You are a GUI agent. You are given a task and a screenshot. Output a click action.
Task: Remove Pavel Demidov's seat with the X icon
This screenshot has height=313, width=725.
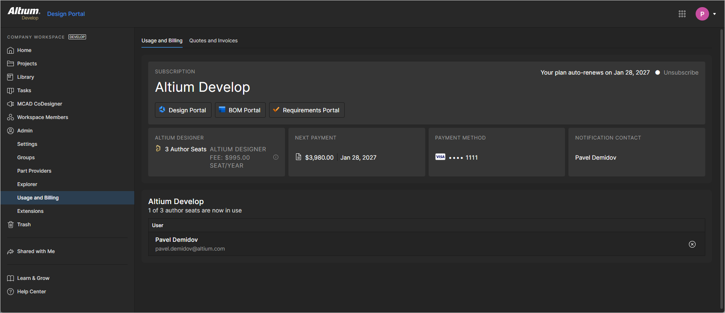[x=692, y=244]
